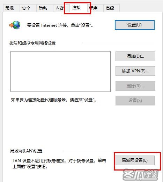Select the highlighted 连接 tab
163x182 pixels.
click(x=76, y=8)
